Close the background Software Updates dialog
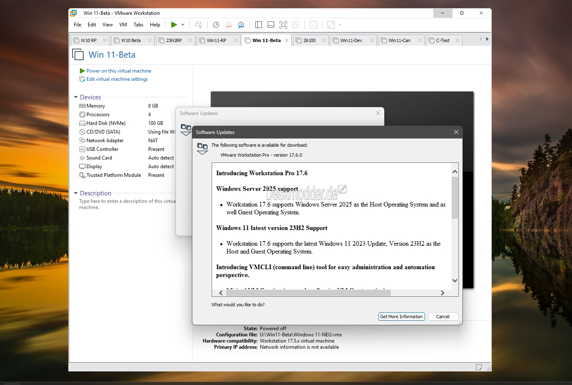Viewport: 572px width, 385px height. 378,113
